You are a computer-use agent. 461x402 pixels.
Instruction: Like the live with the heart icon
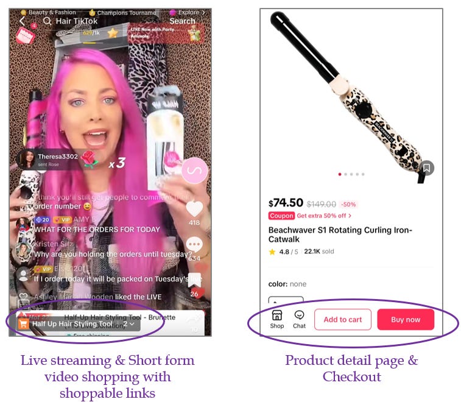(194, 208)
